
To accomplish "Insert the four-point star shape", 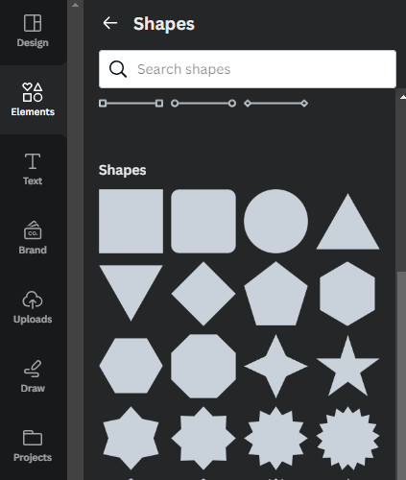I will point(275,367).
